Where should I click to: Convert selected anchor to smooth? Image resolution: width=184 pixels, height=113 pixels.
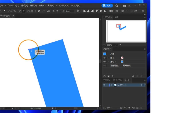[5, 11]
